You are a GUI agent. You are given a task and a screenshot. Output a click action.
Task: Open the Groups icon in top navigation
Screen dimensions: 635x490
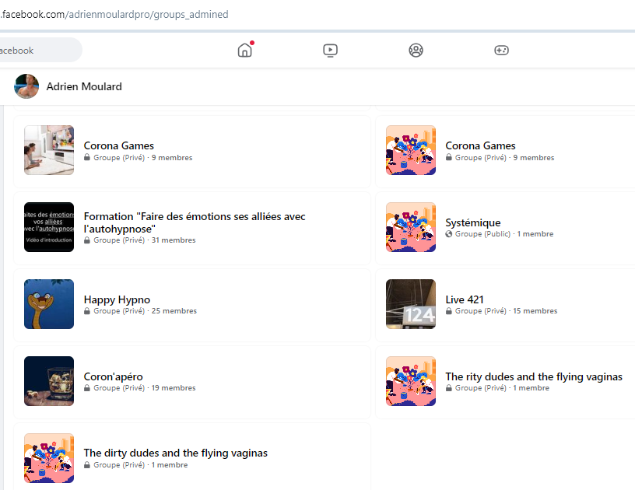pos(416,51)
